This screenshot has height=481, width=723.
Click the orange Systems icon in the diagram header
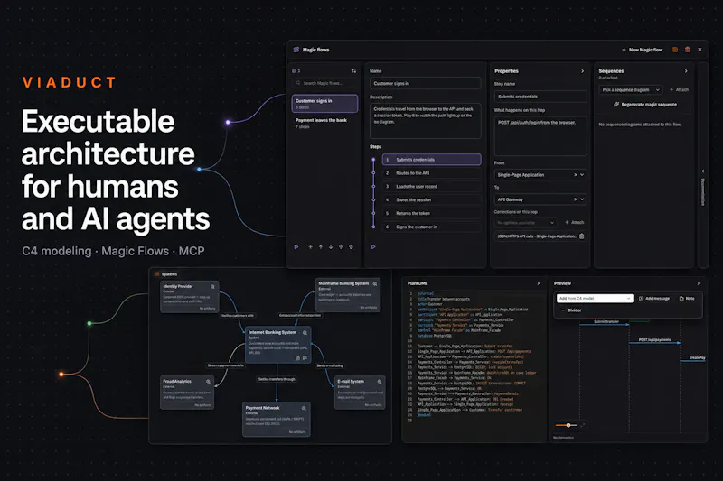157,273
